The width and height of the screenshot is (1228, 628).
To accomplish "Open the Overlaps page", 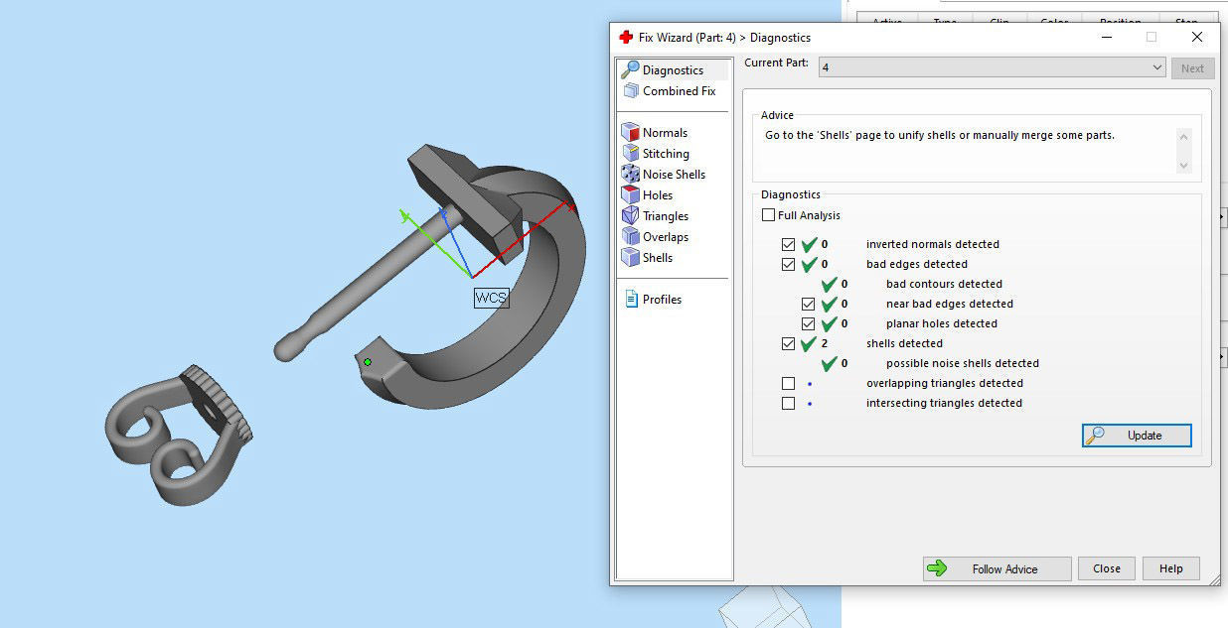I will click(655, 237).
